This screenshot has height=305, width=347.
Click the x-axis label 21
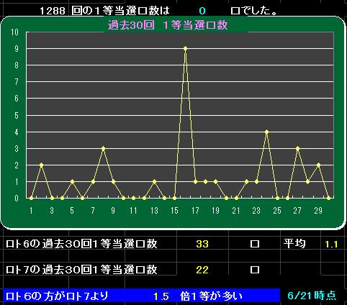(236, 211)
